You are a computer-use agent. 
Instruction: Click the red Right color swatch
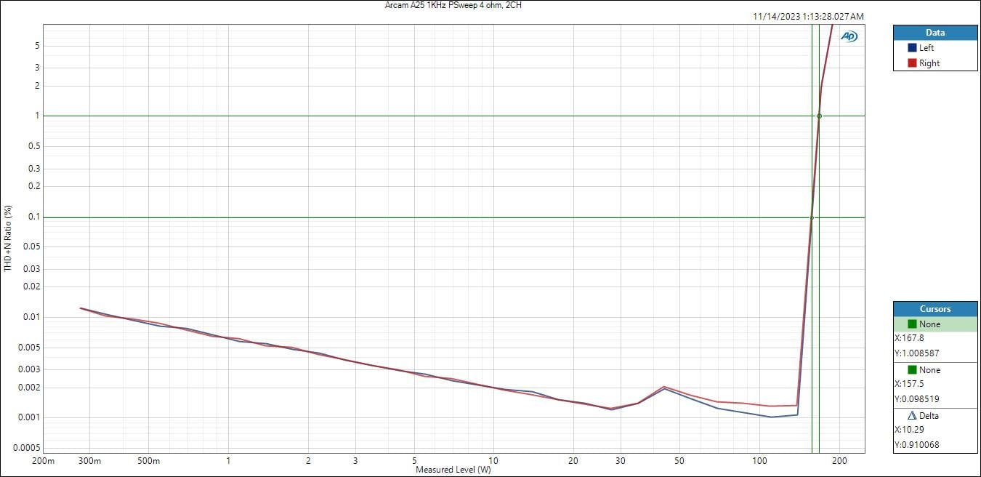[912, 63]
